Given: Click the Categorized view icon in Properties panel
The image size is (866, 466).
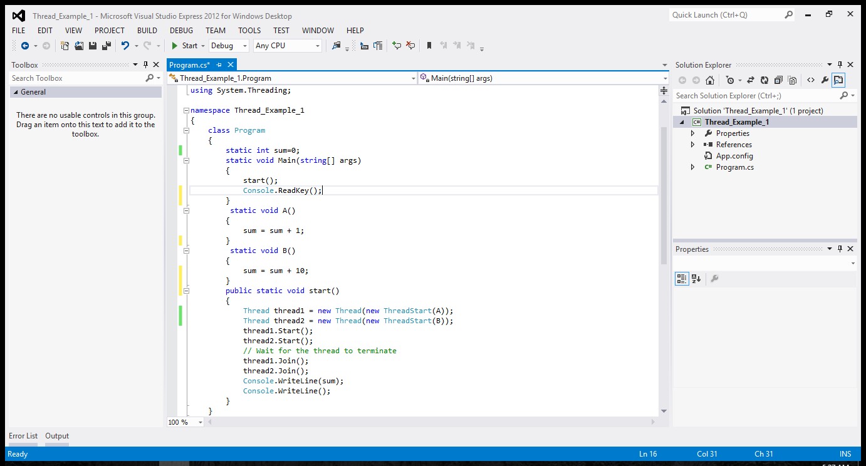Looking at the screenshot, I should [682, 279].
